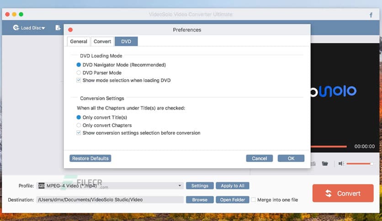Switch to the Convert tab
Screen dimensions: 382x221
click(x=102, y=42)
